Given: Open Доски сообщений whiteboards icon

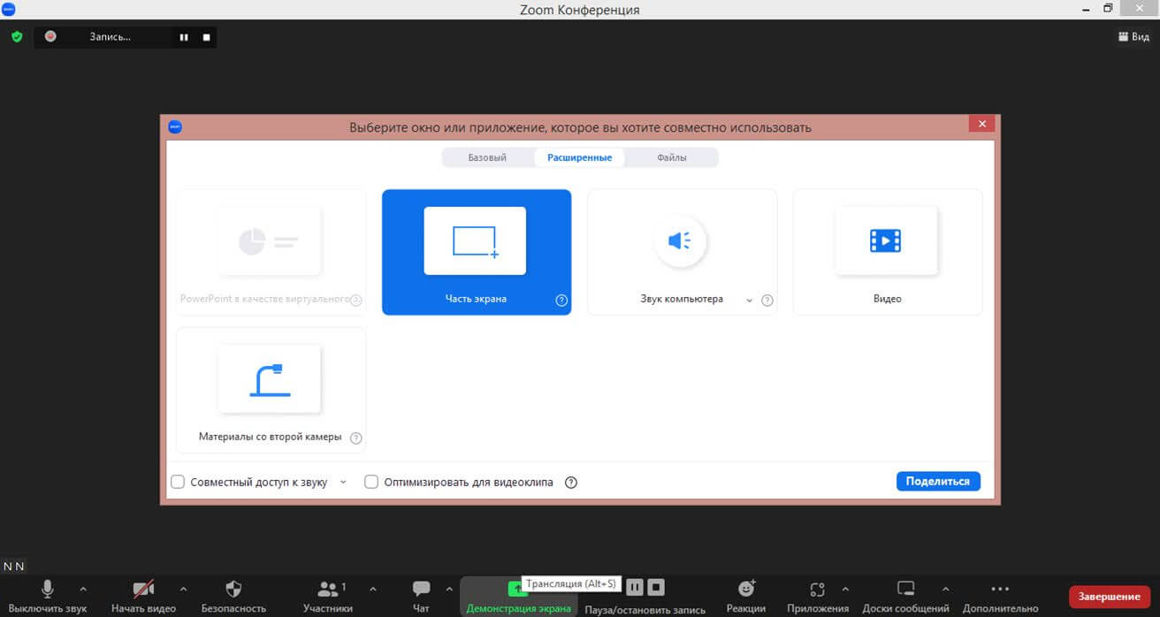Looking at the screenshot, I should pos(905,590).
